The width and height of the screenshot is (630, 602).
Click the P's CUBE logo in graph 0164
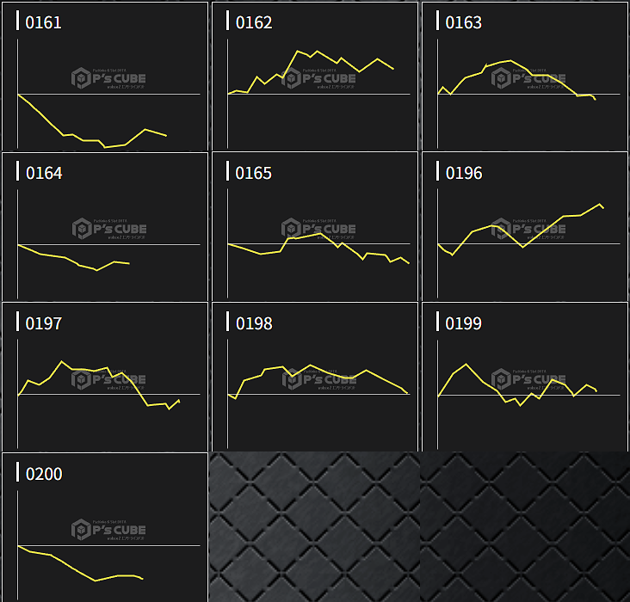108,230
